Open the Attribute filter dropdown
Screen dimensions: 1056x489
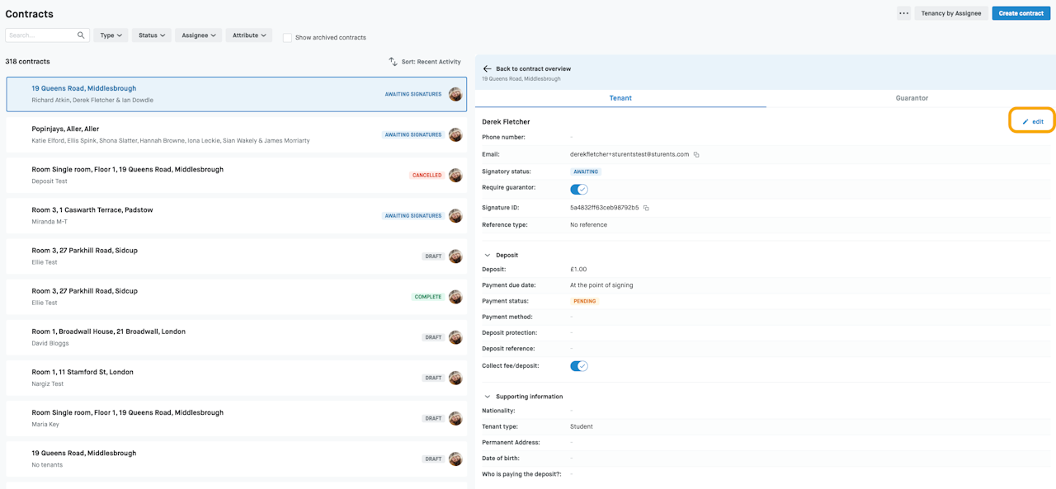point(249,35)
